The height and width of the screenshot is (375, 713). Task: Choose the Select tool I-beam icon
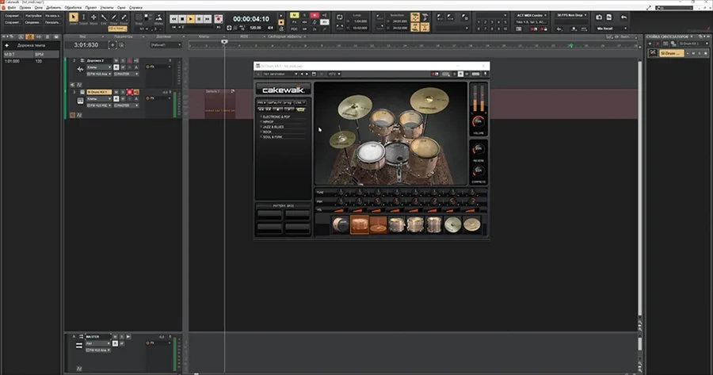[83, 17]
